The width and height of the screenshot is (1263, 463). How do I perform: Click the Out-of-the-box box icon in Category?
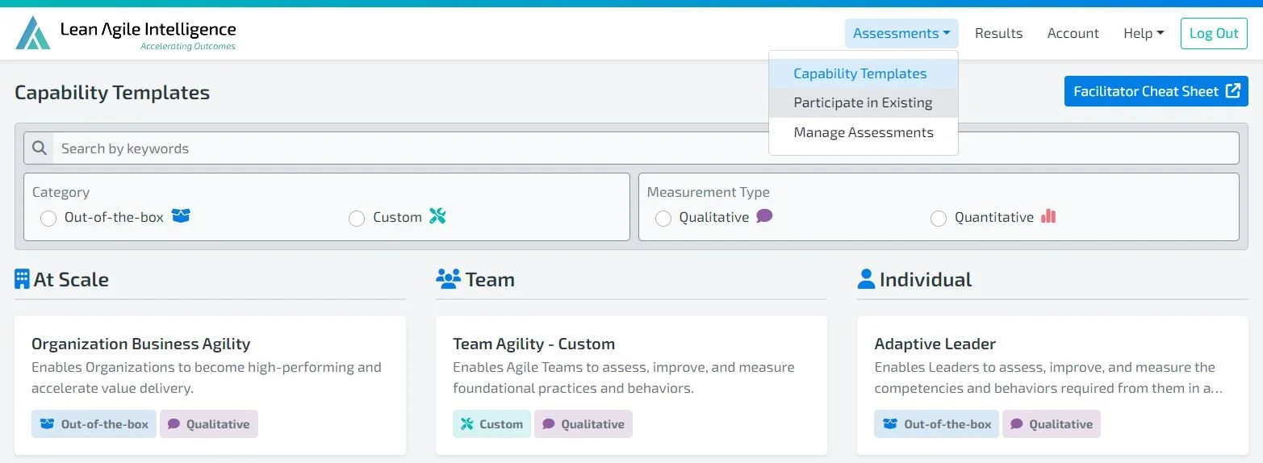pyautogui.click(x=181, y=216)
